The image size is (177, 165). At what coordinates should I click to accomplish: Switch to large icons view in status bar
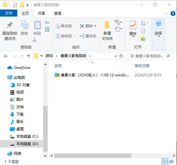[172, 161]
